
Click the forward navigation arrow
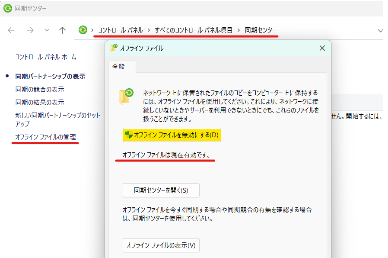29,30
